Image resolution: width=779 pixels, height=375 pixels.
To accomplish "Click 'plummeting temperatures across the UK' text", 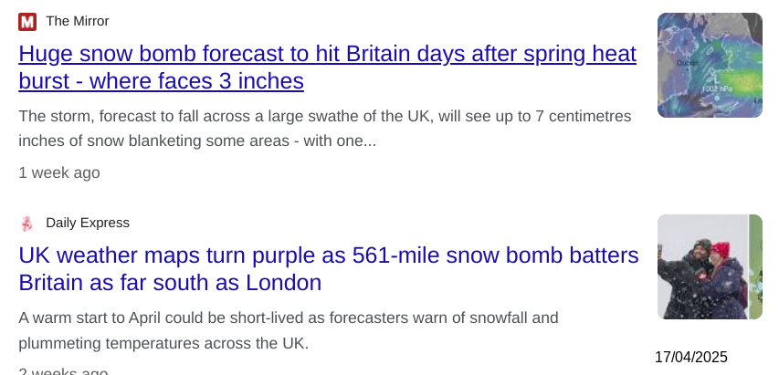I will 163,343.
